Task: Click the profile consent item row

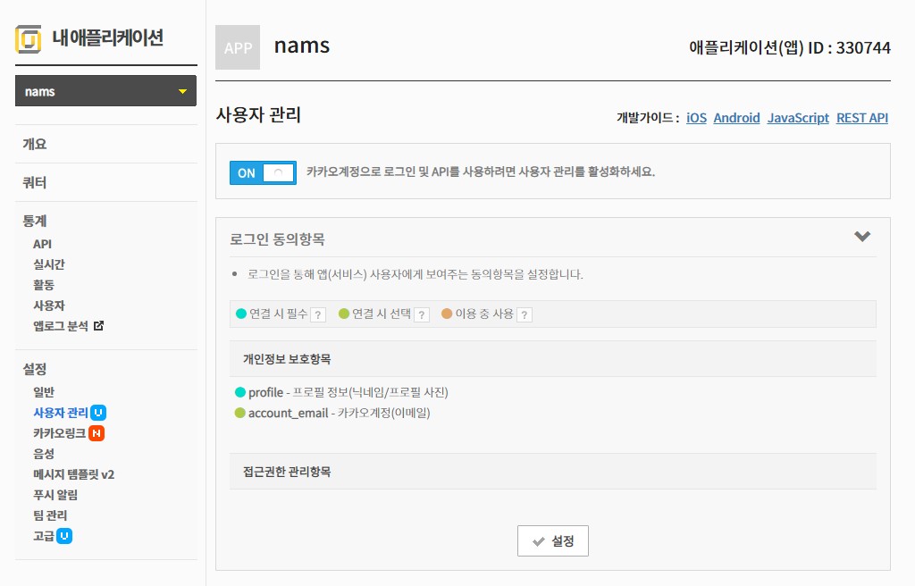Action: [341, 392]
